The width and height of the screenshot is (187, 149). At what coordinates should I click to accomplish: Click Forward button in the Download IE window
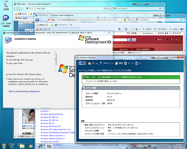(41, 20)
